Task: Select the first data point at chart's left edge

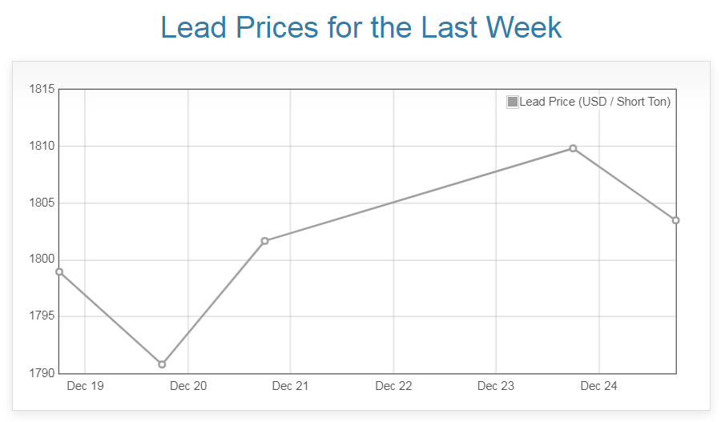Action: tap(59, 271)
